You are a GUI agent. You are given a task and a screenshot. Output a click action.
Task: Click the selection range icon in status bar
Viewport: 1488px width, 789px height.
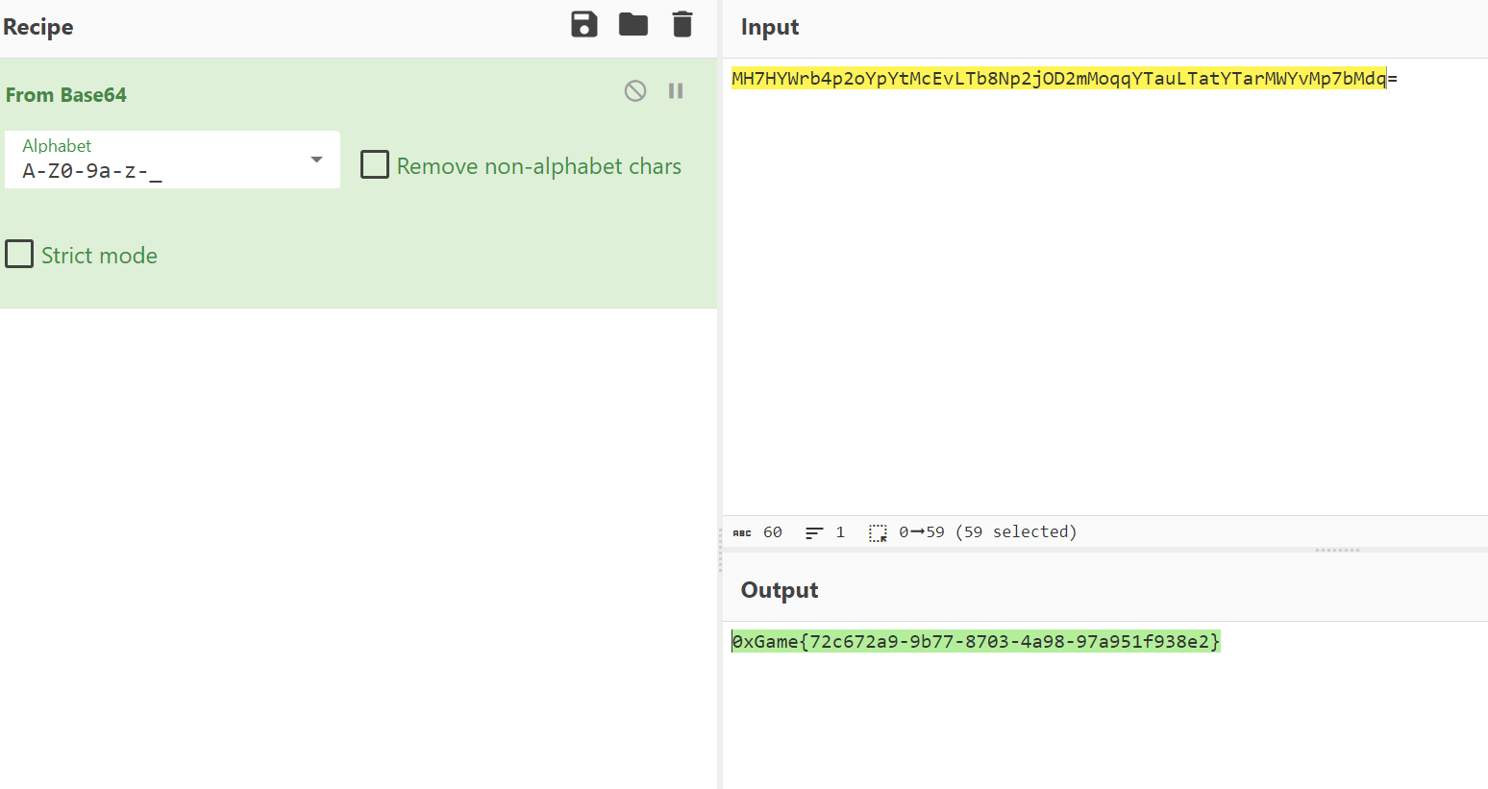point(878,532)
